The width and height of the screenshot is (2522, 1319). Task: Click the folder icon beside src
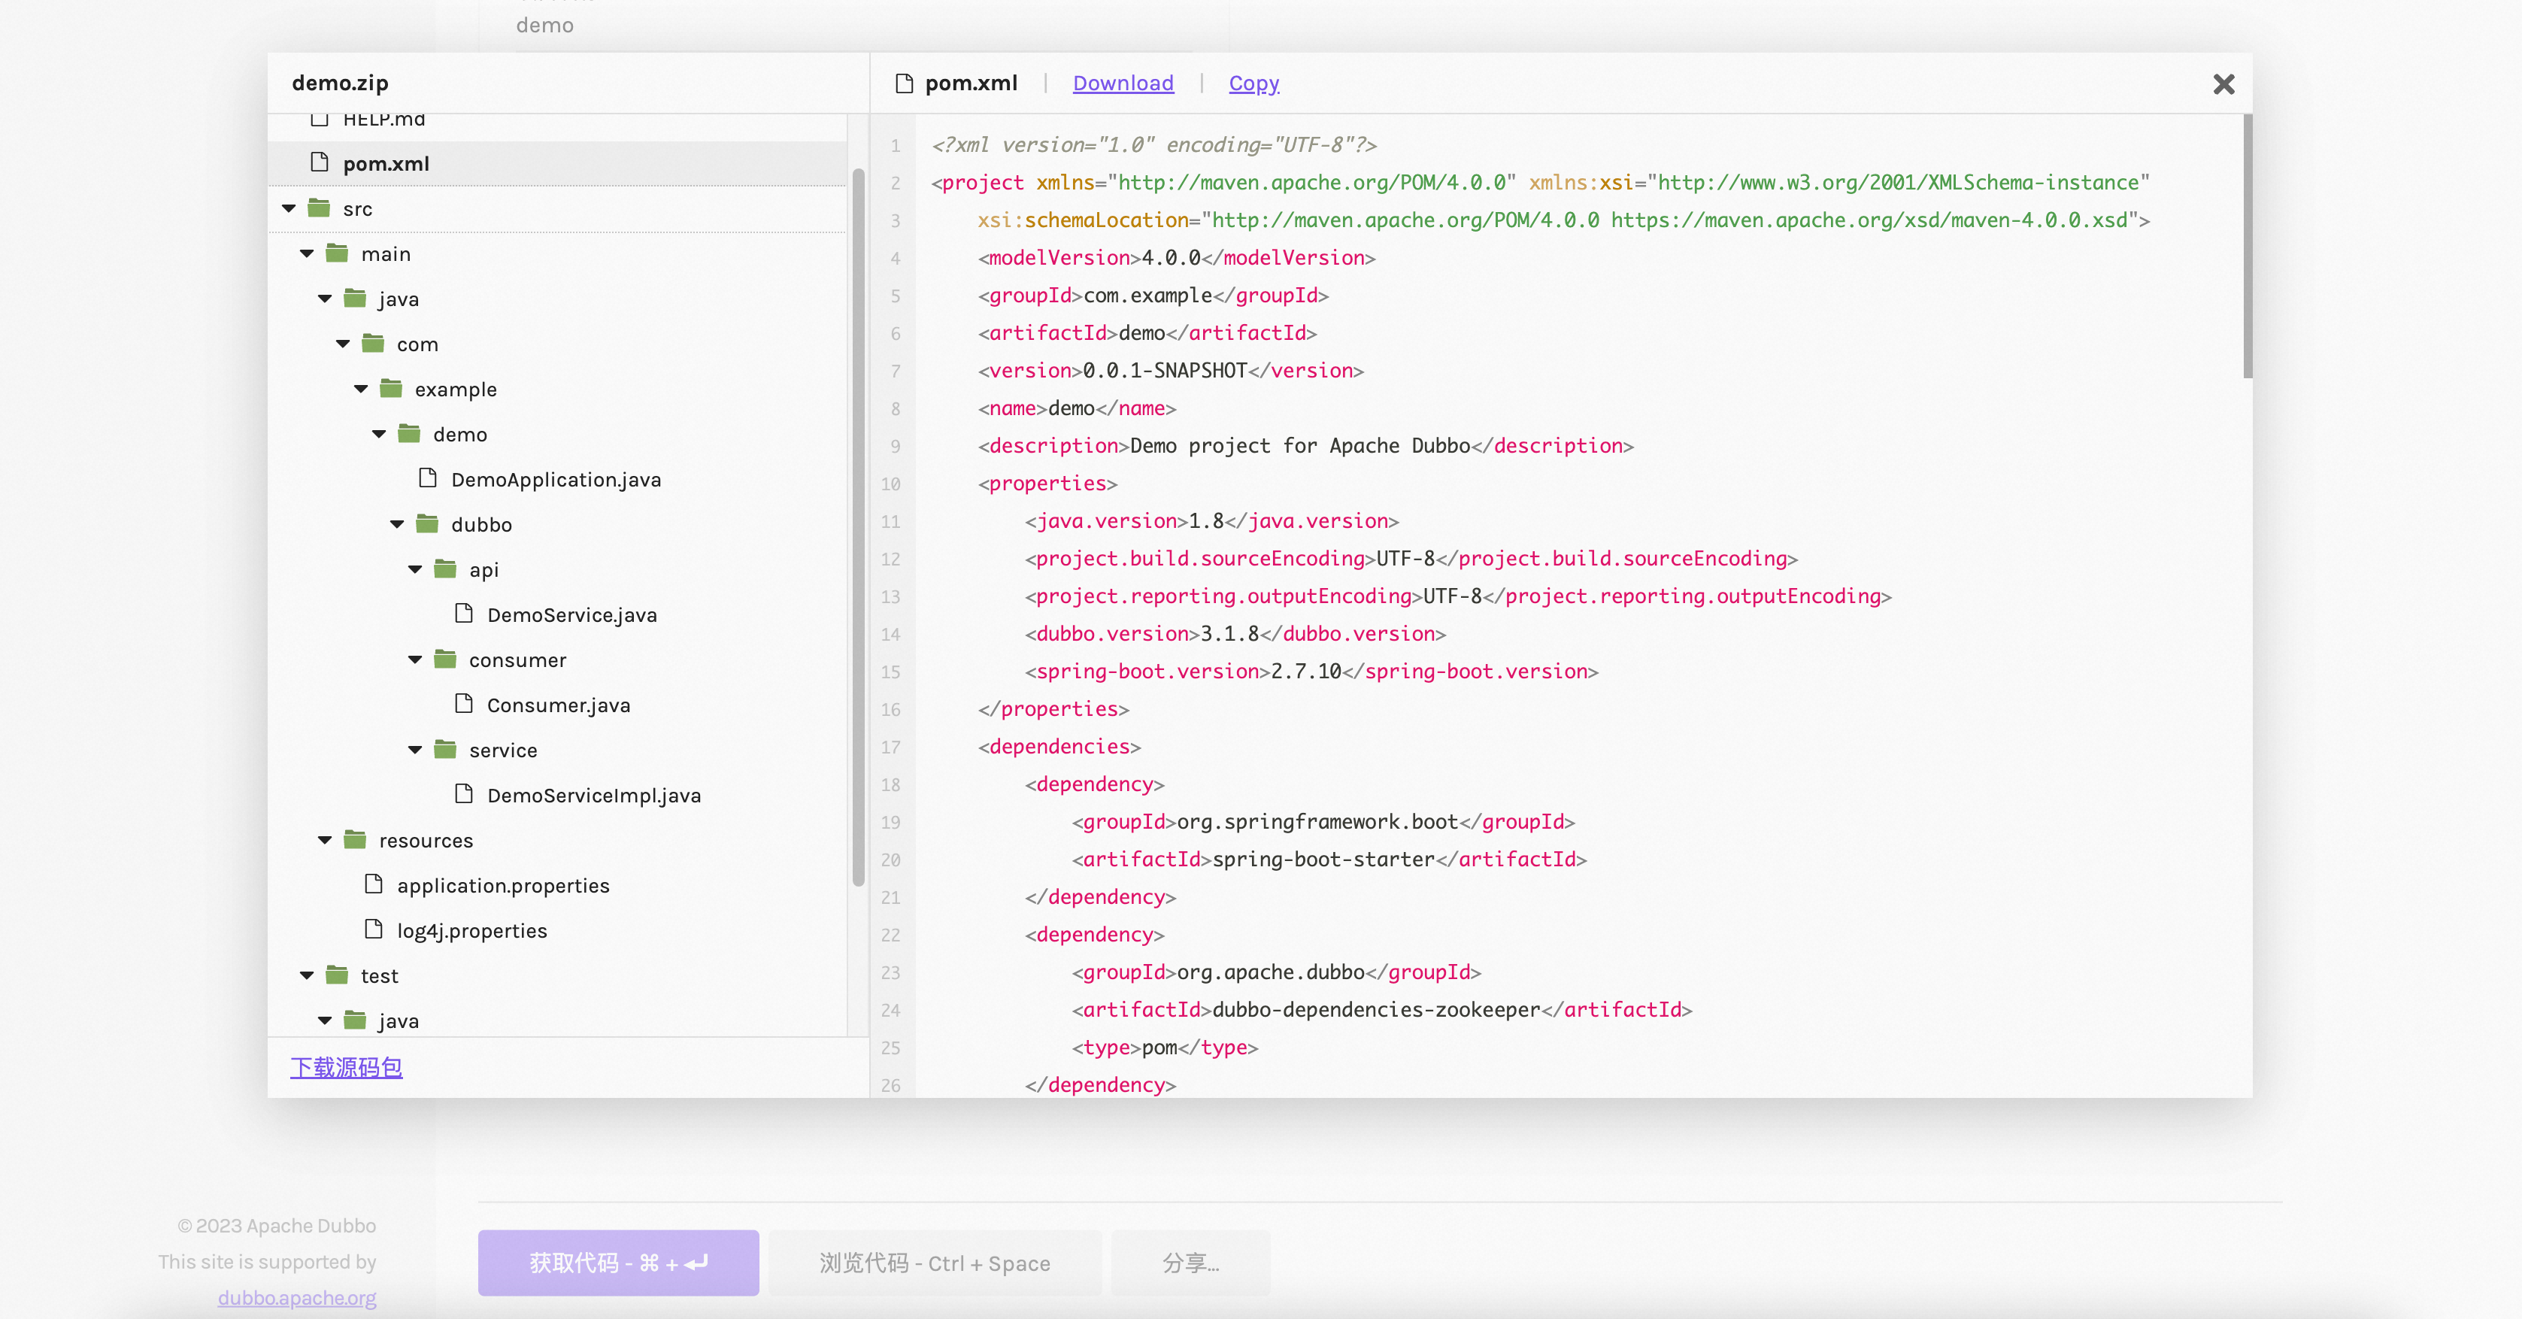[317, 208]
